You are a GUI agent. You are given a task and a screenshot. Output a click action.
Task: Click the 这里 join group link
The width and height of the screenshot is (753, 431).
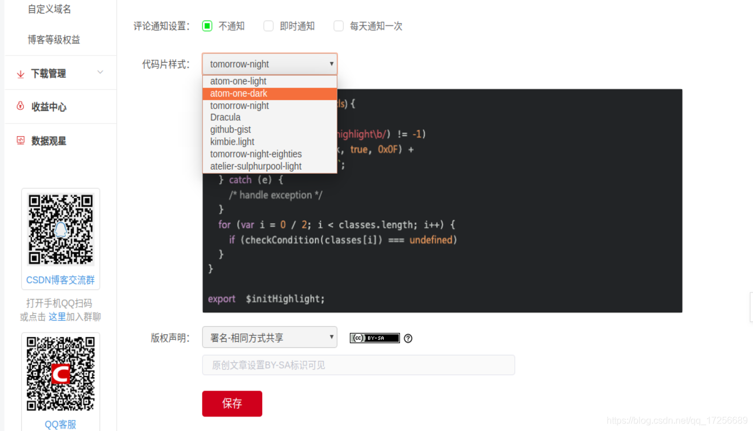(x=57, y=317)
